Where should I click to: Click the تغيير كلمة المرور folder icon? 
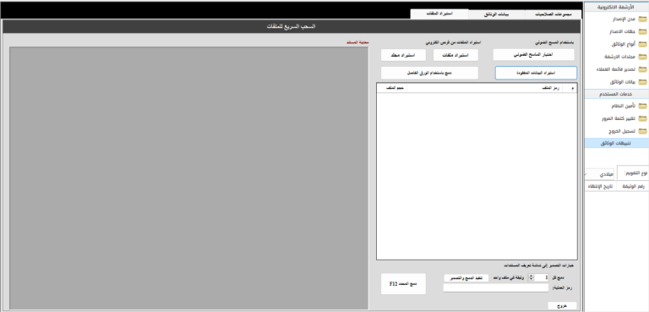point(642,118)
